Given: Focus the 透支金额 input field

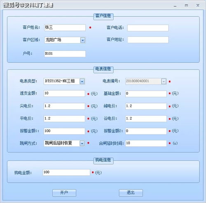Looking at the screenshot, I should 64,93.
